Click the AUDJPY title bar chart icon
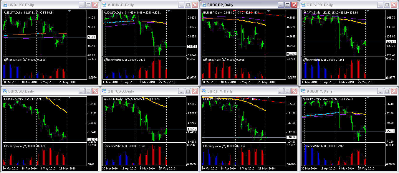This screenshot has width=399, height=173. [303, 91]
